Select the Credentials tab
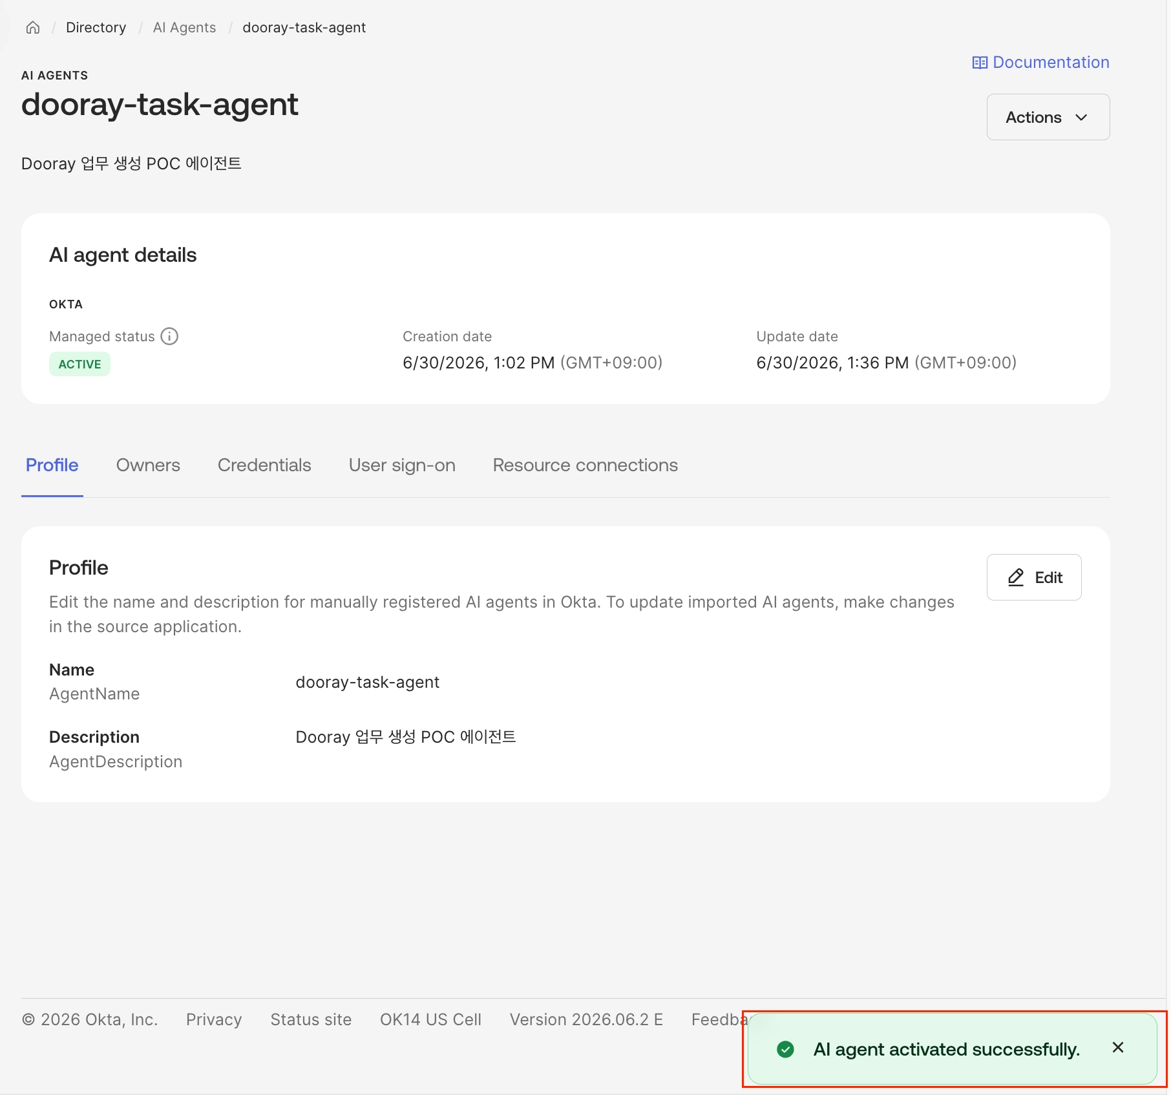 [264, 465]
